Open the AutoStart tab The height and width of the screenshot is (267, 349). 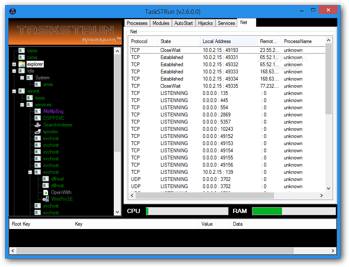click(183, 23)
